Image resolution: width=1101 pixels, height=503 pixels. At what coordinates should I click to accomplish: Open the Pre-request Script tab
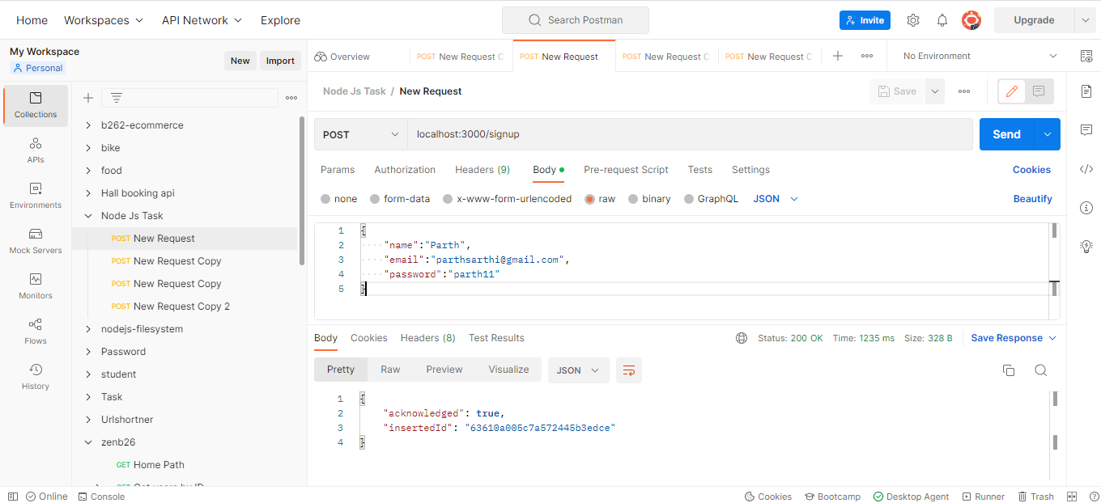point(626,170)
